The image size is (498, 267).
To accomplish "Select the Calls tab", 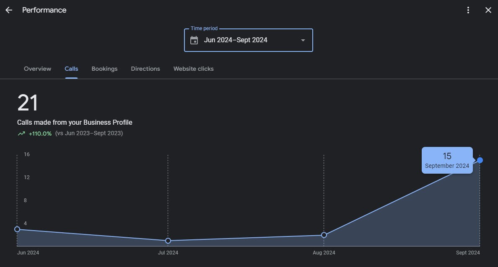I will tap(71, 69).
